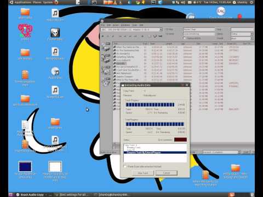The image size is (263, 197).
Task: Toggle the power down after extraction checkbox
Action: pyautogui.click(x=125, y=166)
